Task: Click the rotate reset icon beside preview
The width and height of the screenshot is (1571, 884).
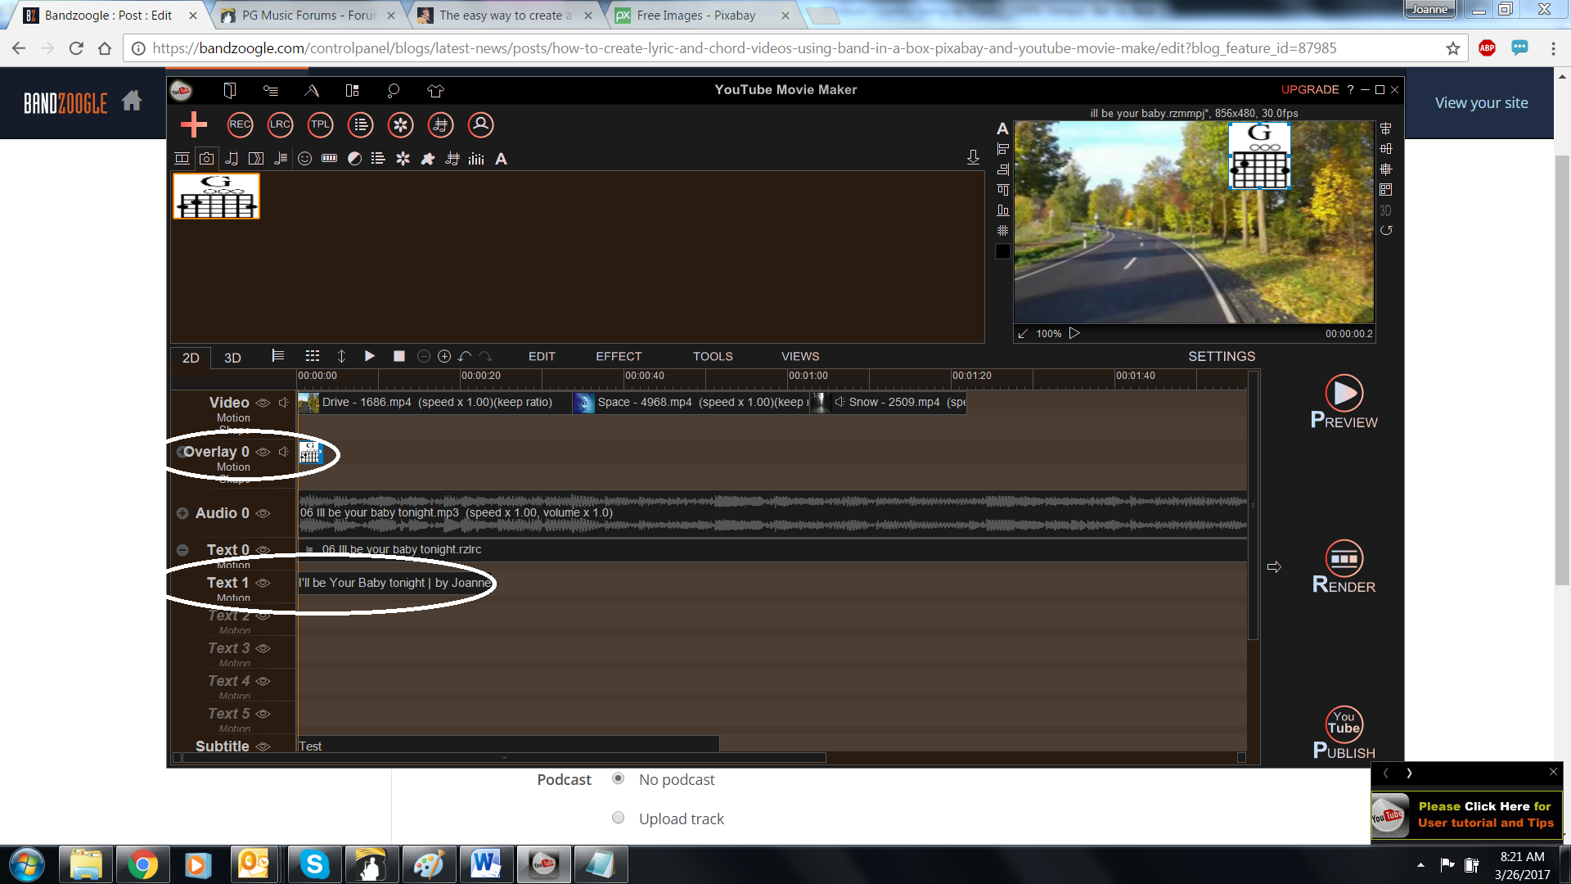Action: coord(1386,231)
